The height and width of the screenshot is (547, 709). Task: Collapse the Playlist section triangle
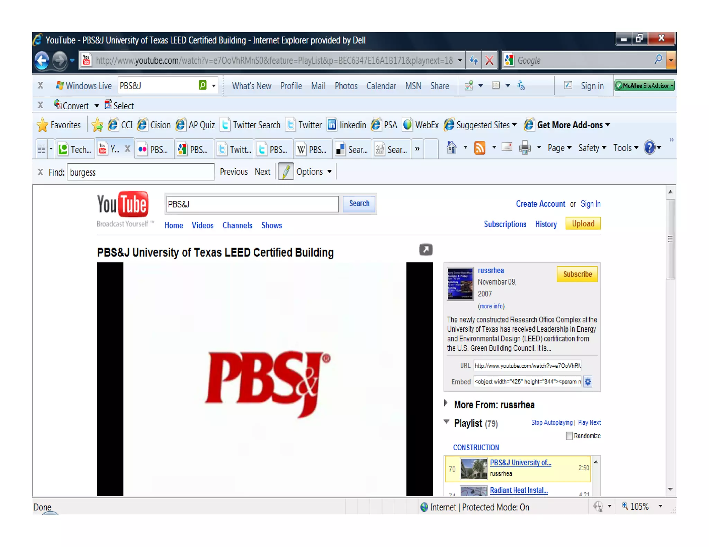pyautogui.click(x=447, y=421)
